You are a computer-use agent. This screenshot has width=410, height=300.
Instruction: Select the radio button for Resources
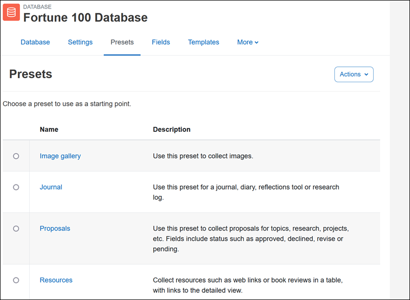click(16, 280)
